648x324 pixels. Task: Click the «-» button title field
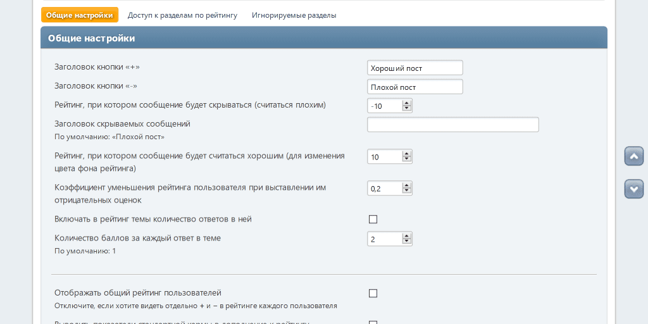click(x=414, y=87)
